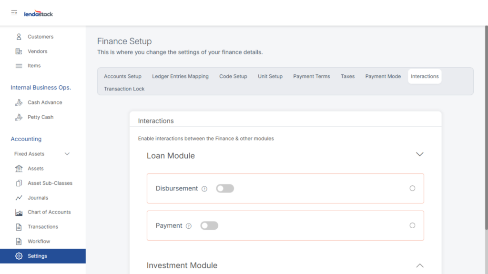
Task: Click the Disbursement info icon
Action: point(204,189)
